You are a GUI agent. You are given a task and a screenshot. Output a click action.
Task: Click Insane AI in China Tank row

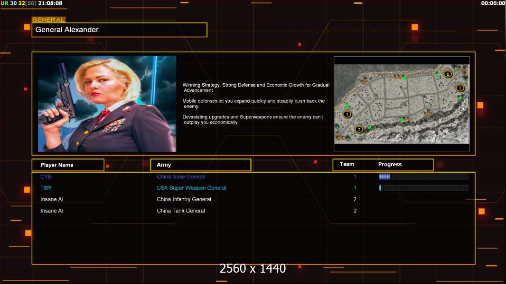(52, 211)
